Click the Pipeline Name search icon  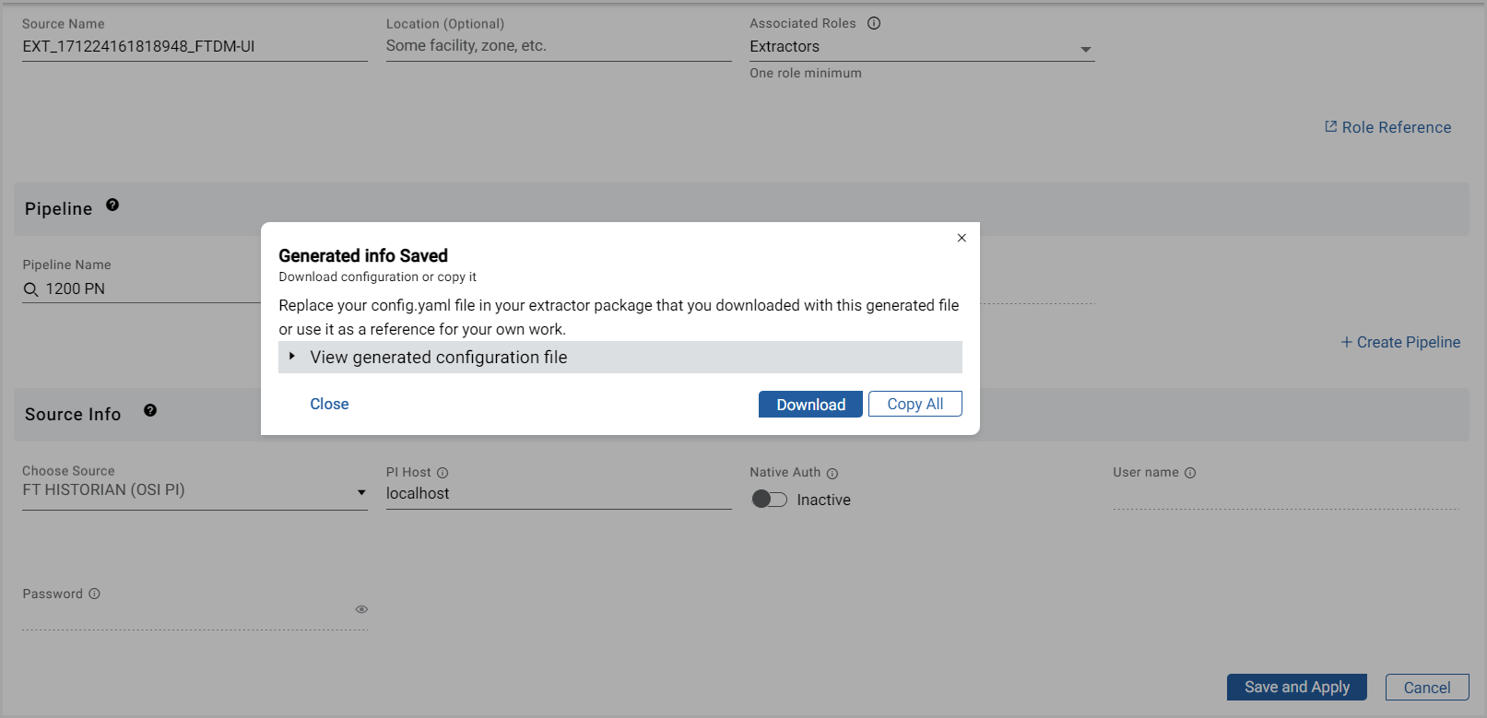click(x=31, y=289)
